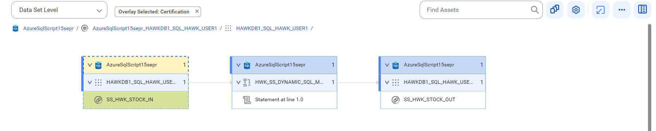
Task: Open the gear settings icon
Action: pos(576,9)
